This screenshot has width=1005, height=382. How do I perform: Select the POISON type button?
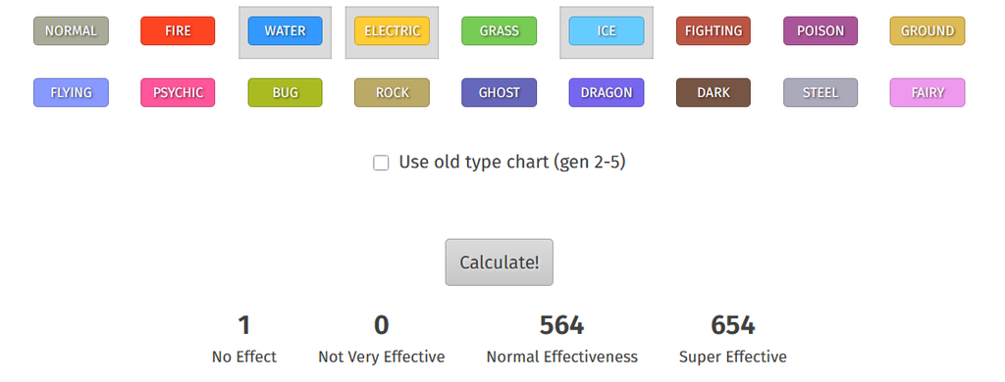click(820, 30)
